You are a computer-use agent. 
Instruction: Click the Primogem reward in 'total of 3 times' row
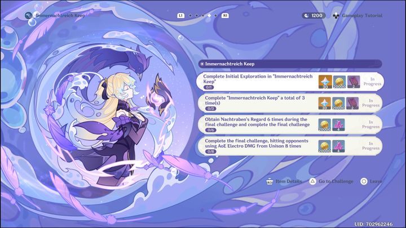coord(324,104)
